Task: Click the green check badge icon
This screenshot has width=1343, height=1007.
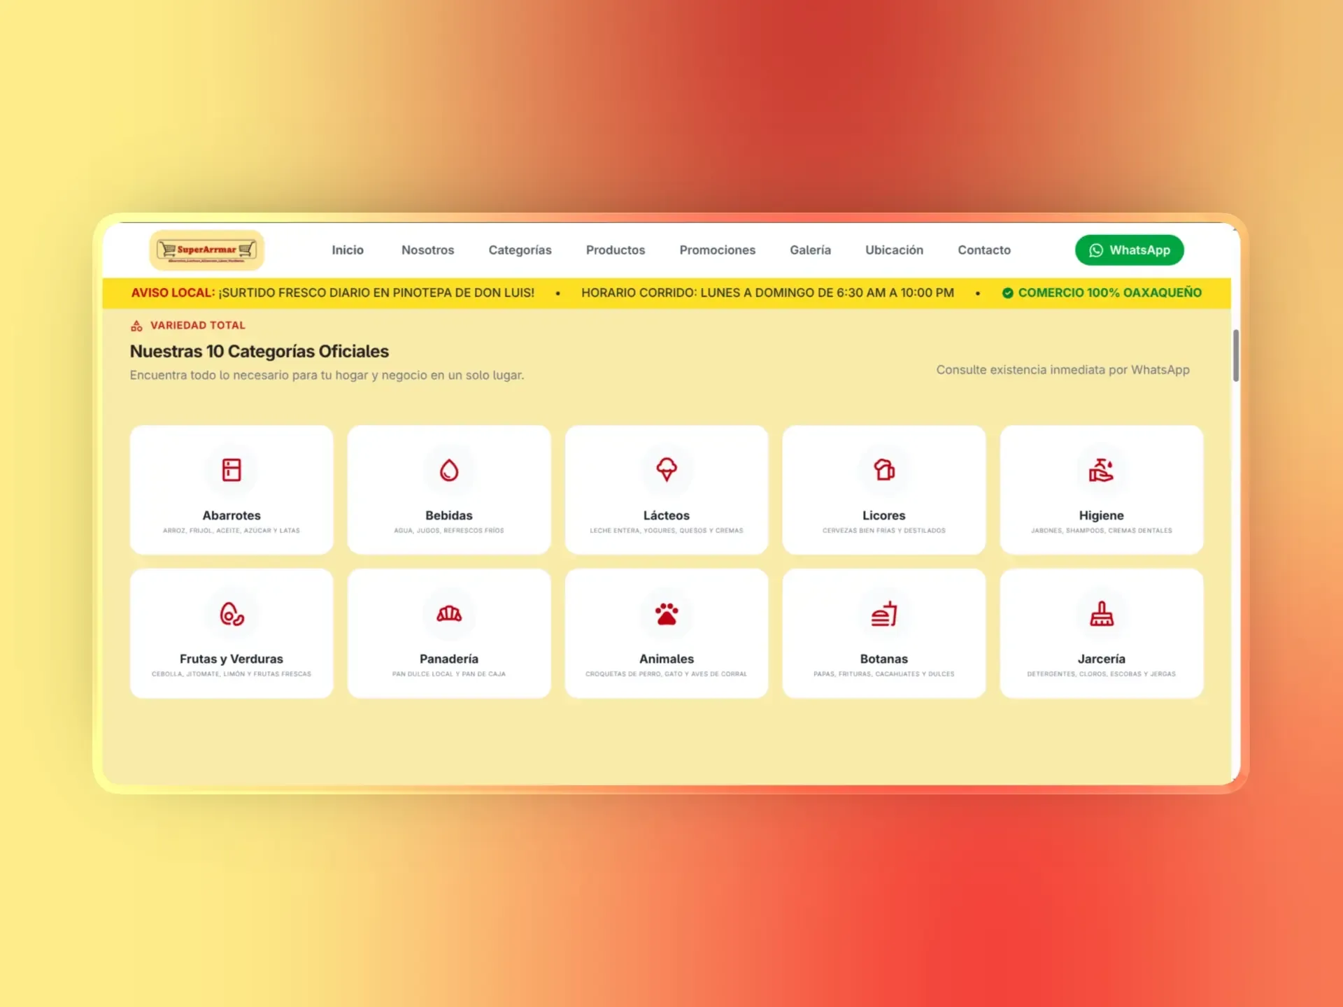Action: 1007,293
